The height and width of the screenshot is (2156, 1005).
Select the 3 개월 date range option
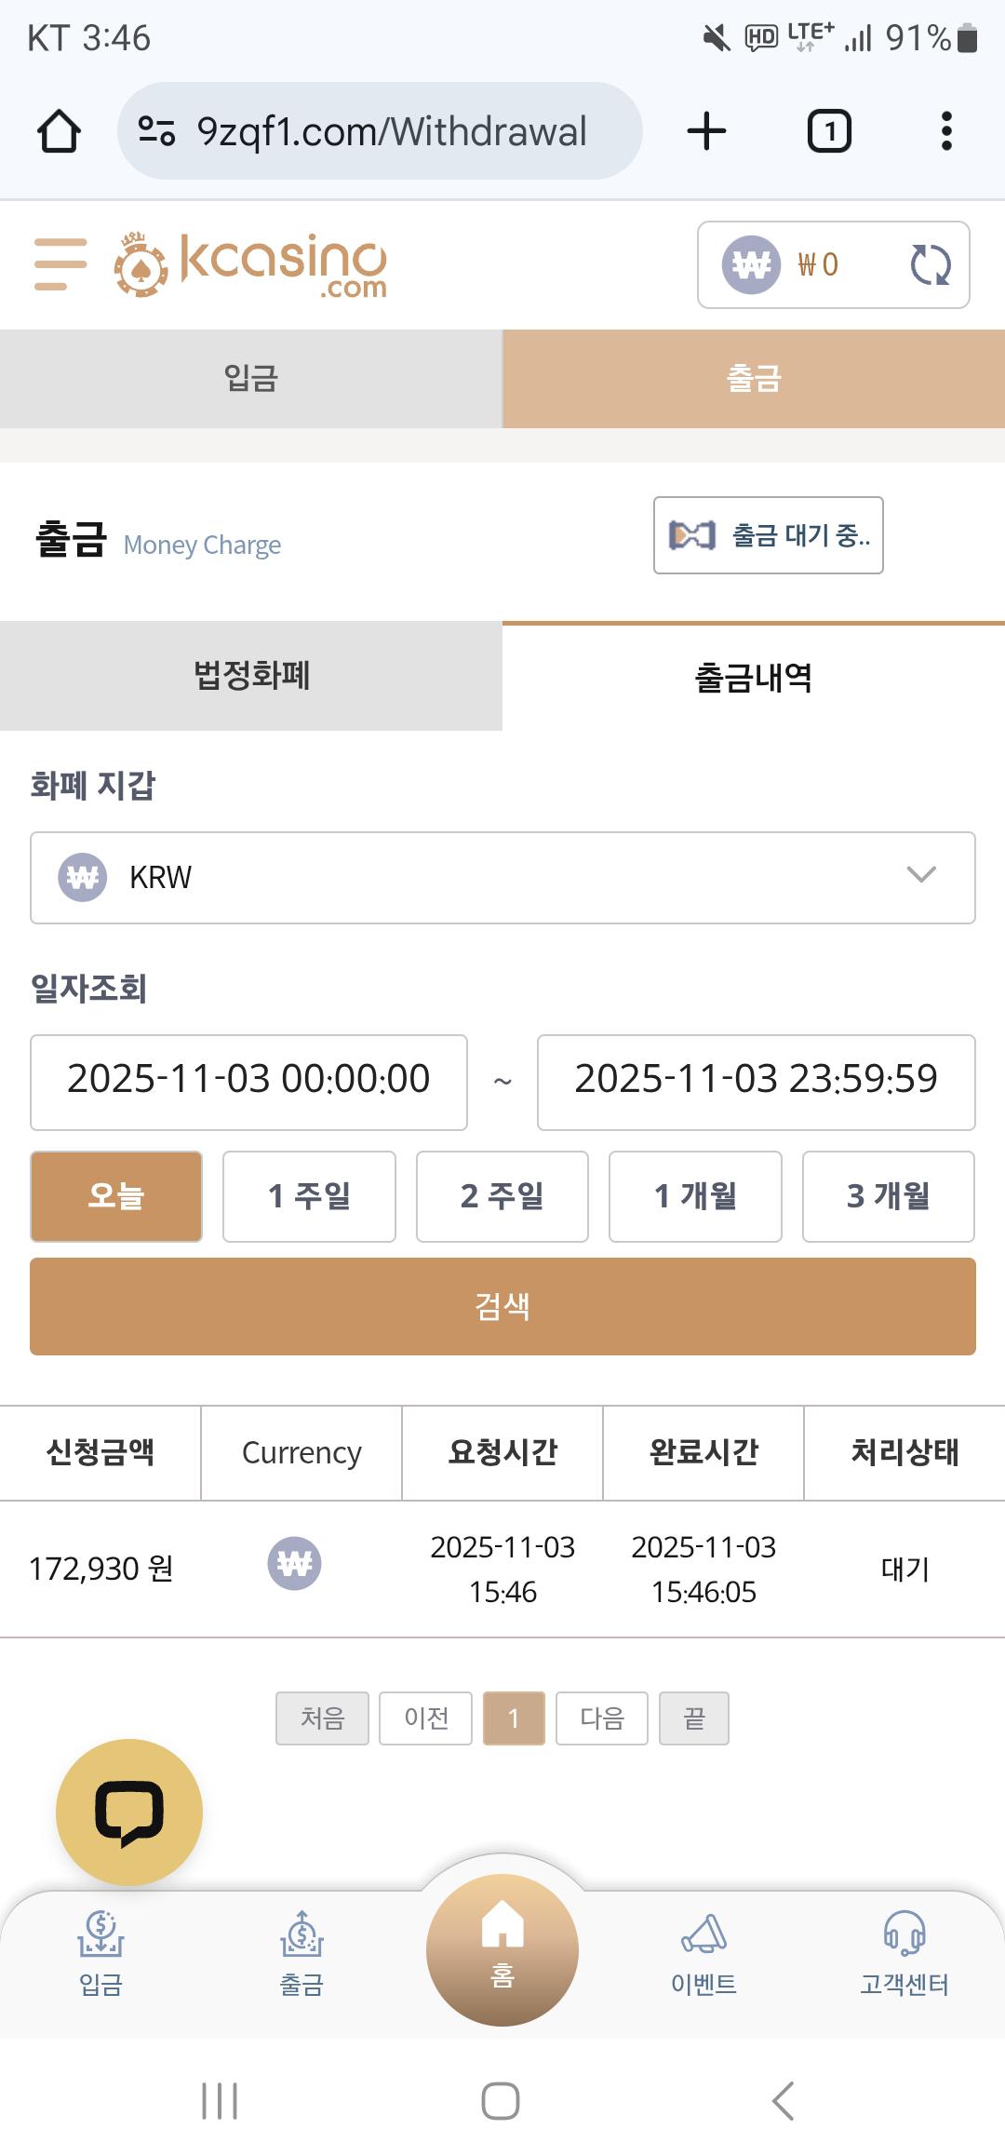pos(888,1196)
